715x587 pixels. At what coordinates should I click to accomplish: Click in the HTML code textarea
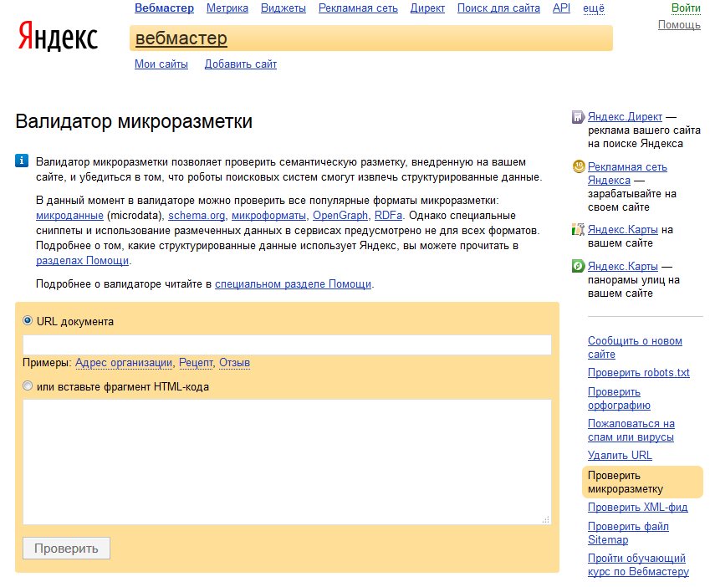tap(287, 462)
